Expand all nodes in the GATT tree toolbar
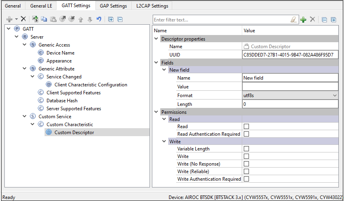 111,19
